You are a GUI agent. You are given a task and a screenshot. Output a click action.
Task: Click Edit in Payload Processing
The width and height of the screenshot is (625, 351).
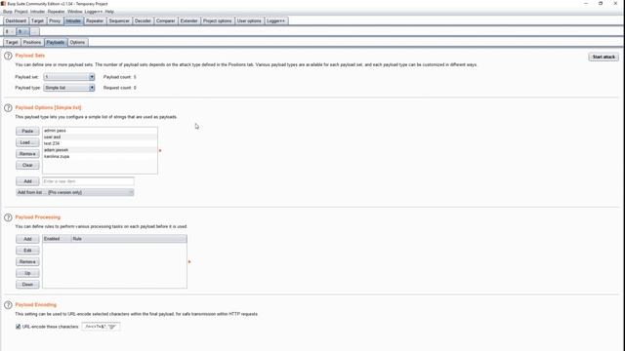click(x=27, y=251)
